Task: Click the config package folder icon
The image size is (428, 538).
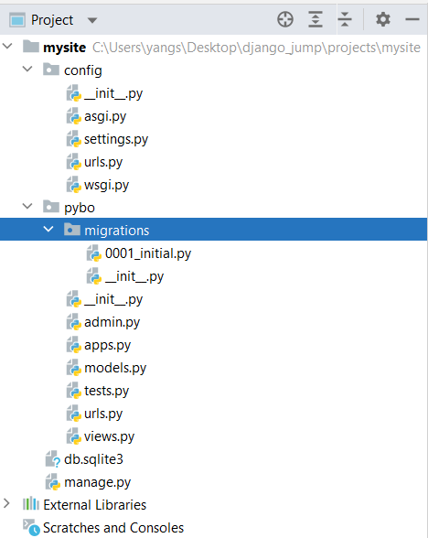Action: pos(51,70)
